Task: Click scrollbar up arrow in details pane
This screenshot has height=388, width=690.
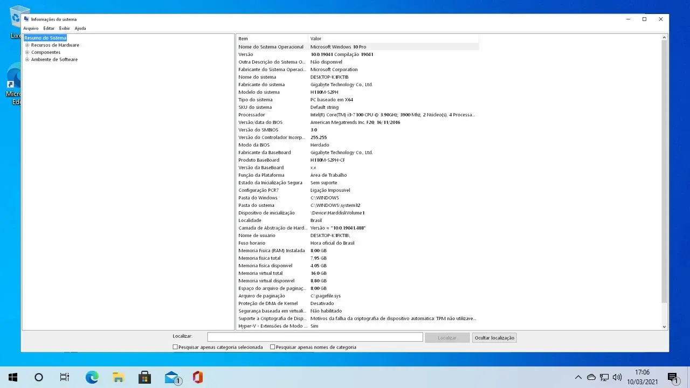Action: coord(664,38)
